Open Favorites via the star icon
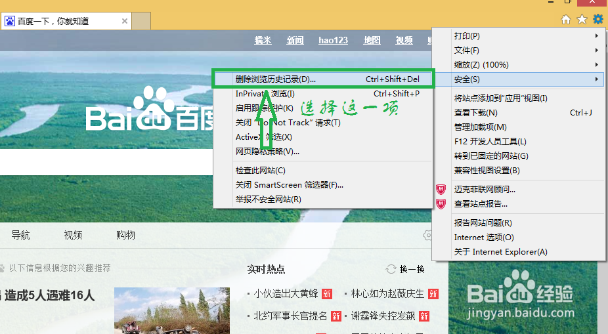The width and height of the screenshot is (608, 334). tap(582, 19)
